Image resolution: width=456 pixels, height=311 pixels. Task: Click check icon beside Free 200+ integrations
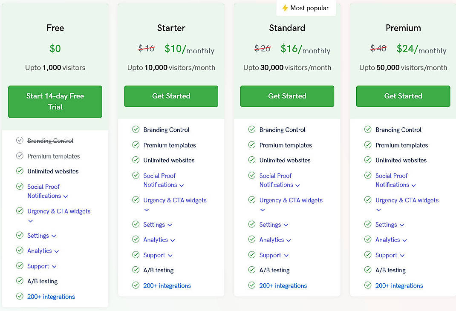click(20, 297)
